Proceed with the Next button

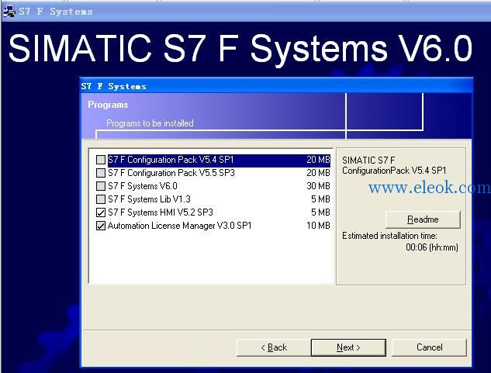[x=348, y=347]
